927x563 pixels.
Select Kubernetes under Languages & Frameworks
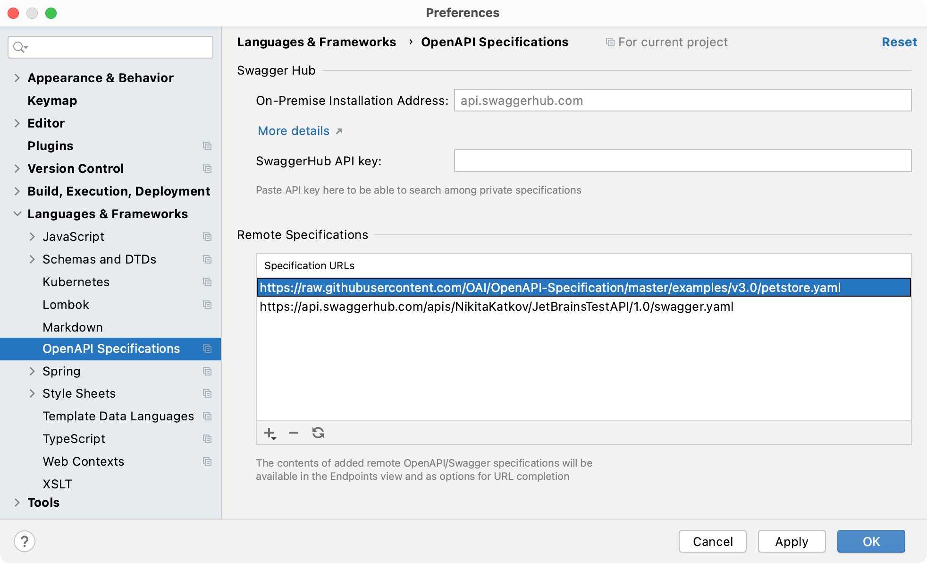tap(75, 281)
